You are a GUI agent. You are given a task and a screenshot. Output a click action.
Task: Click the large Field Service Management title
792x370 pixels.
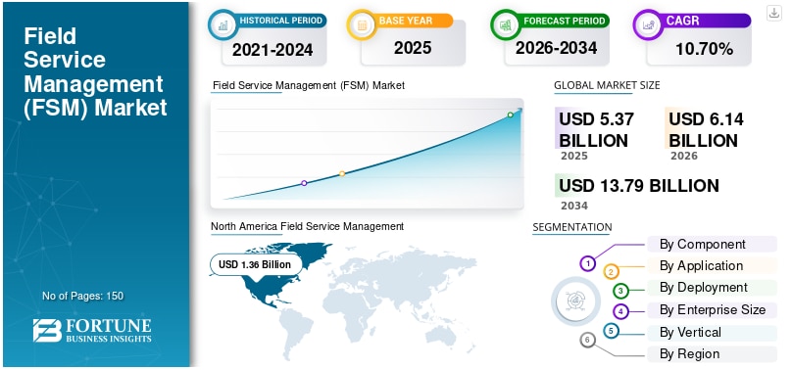coord(95,72)
